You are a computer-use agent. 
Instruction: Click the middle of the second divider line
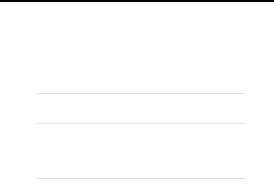[x=141, y=93]
